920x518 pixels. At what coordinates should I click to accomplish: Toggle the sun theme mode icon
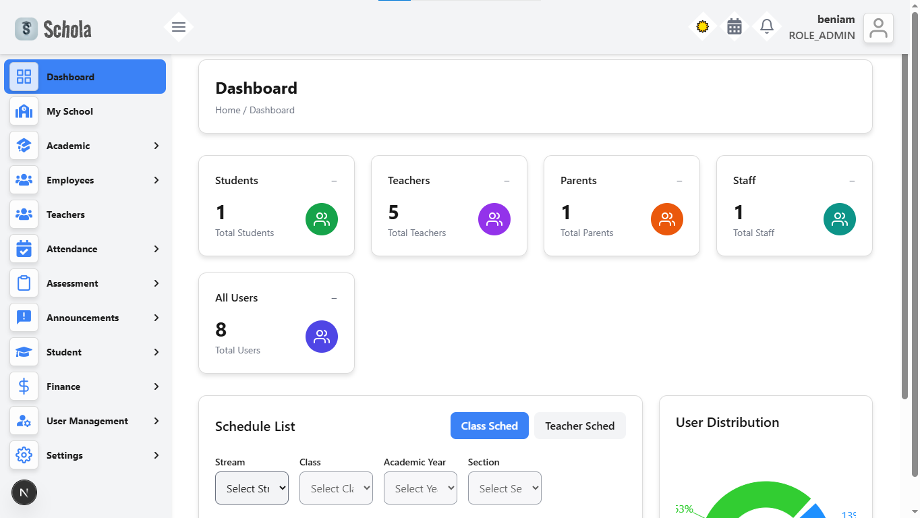[702, 27]
